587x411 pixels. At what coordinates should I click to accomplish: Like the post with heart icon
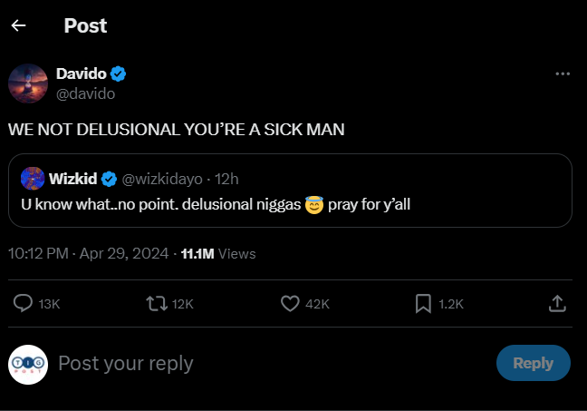pyautogui.click(x=290, y=304)
